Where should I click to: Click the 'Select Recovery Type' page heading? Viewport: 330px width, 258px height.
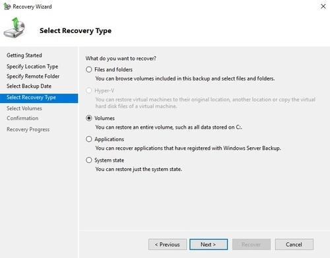75,31
